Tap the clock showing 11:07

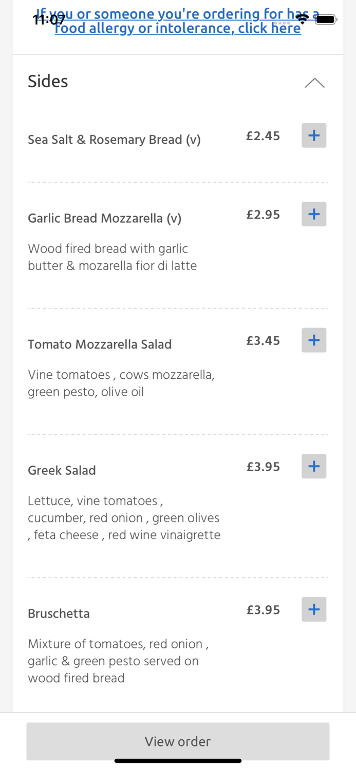tap(49, 19)
